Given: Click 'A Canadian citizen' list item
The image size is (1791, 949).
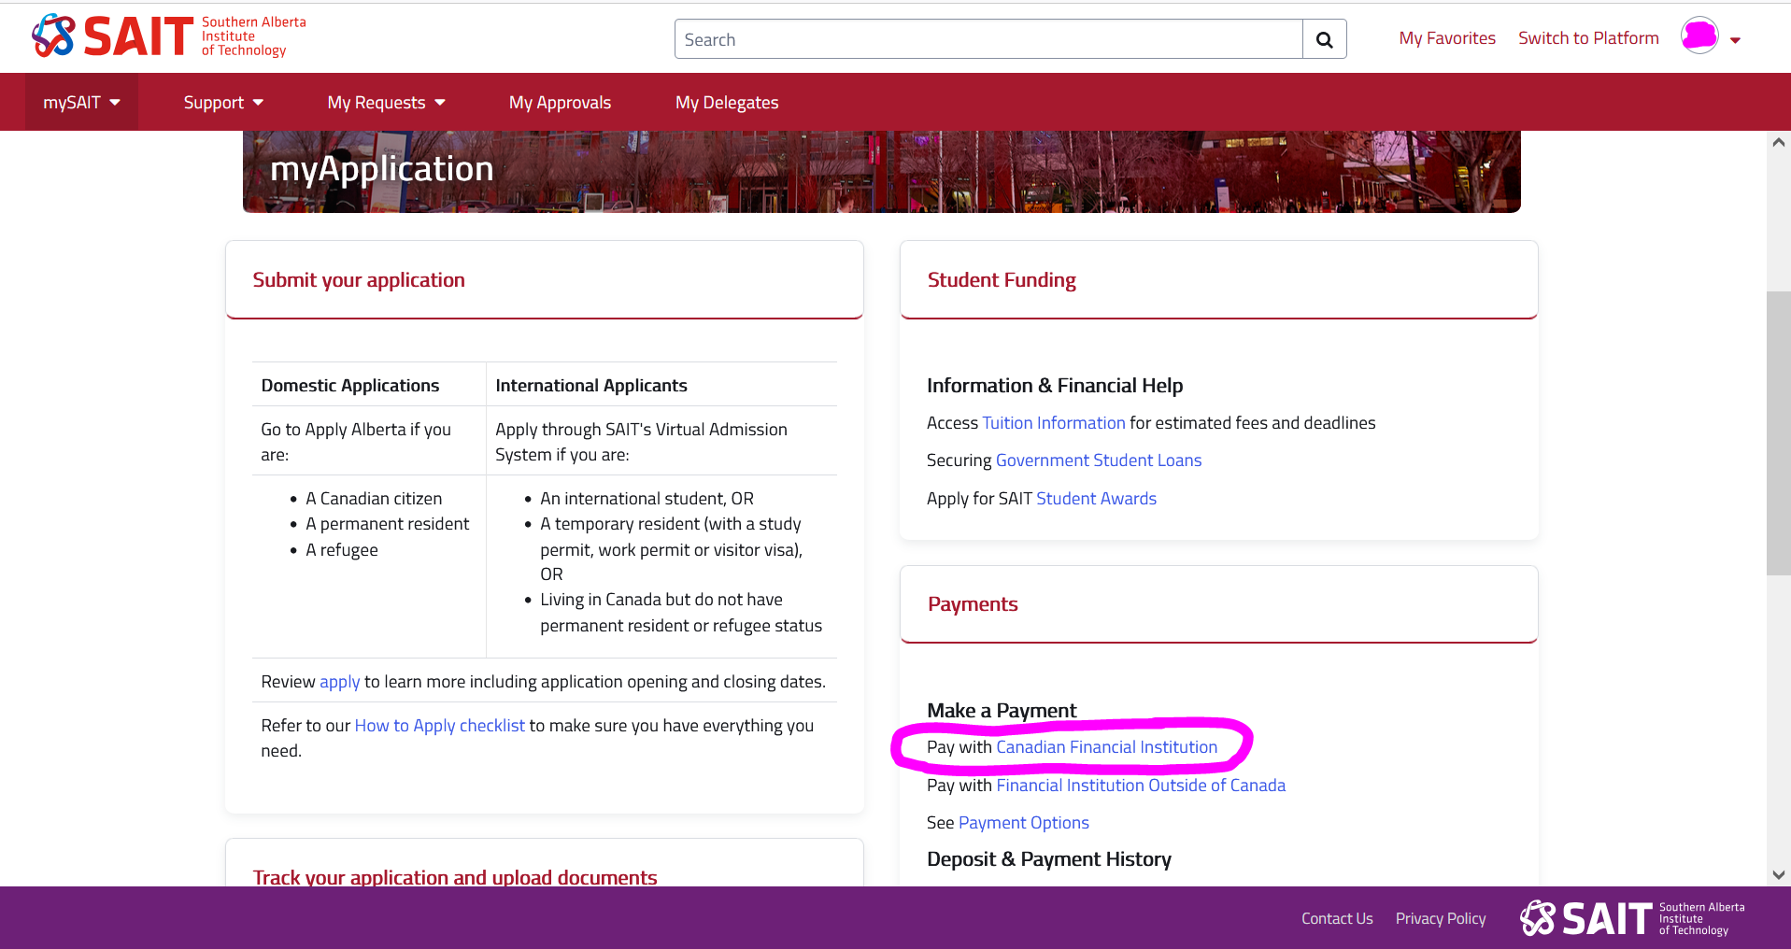Looking at the screenshot, I should click(x=374, y=499).
